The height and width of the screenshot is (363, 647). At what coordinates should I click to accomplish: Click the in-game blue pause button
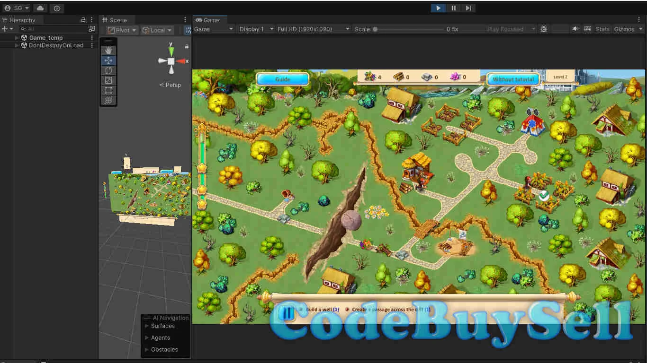point(286,312)
